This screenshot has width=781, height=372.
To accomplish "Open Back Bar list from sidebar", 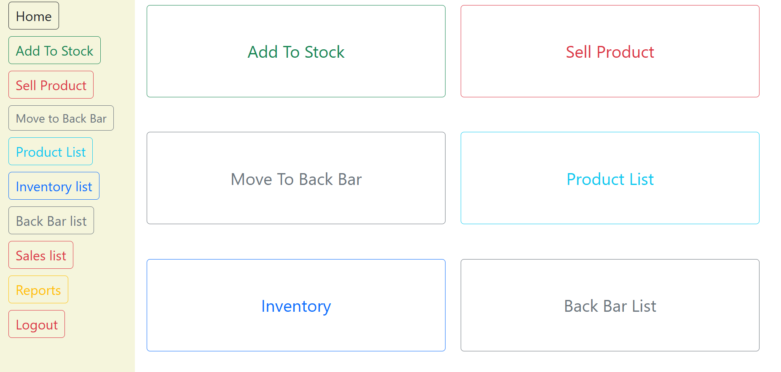I will (x=51, y=220).
